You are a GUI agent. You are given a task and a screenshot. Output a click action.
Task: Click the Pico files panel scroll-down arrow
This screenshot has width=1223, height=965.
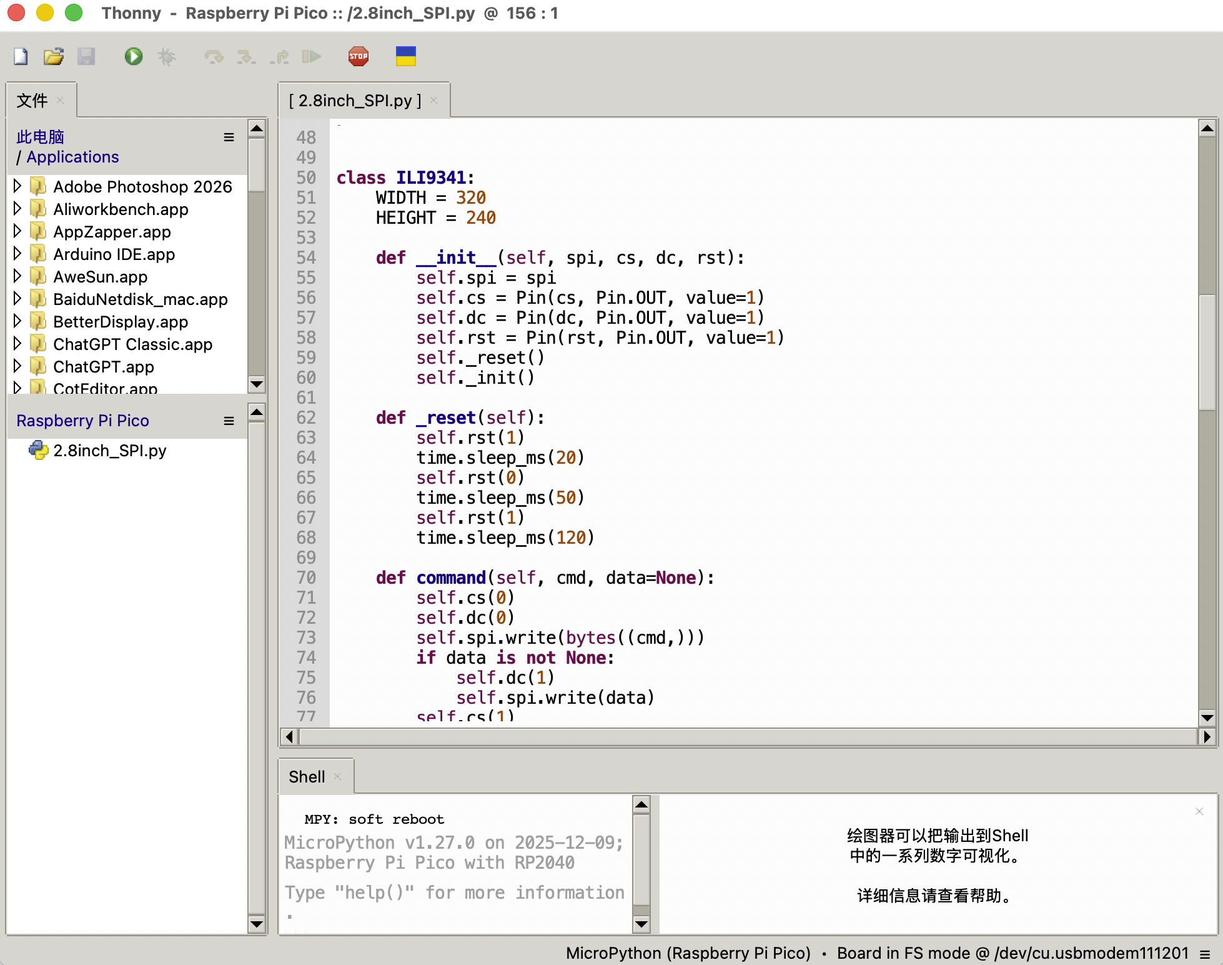(x=257, y=924)
